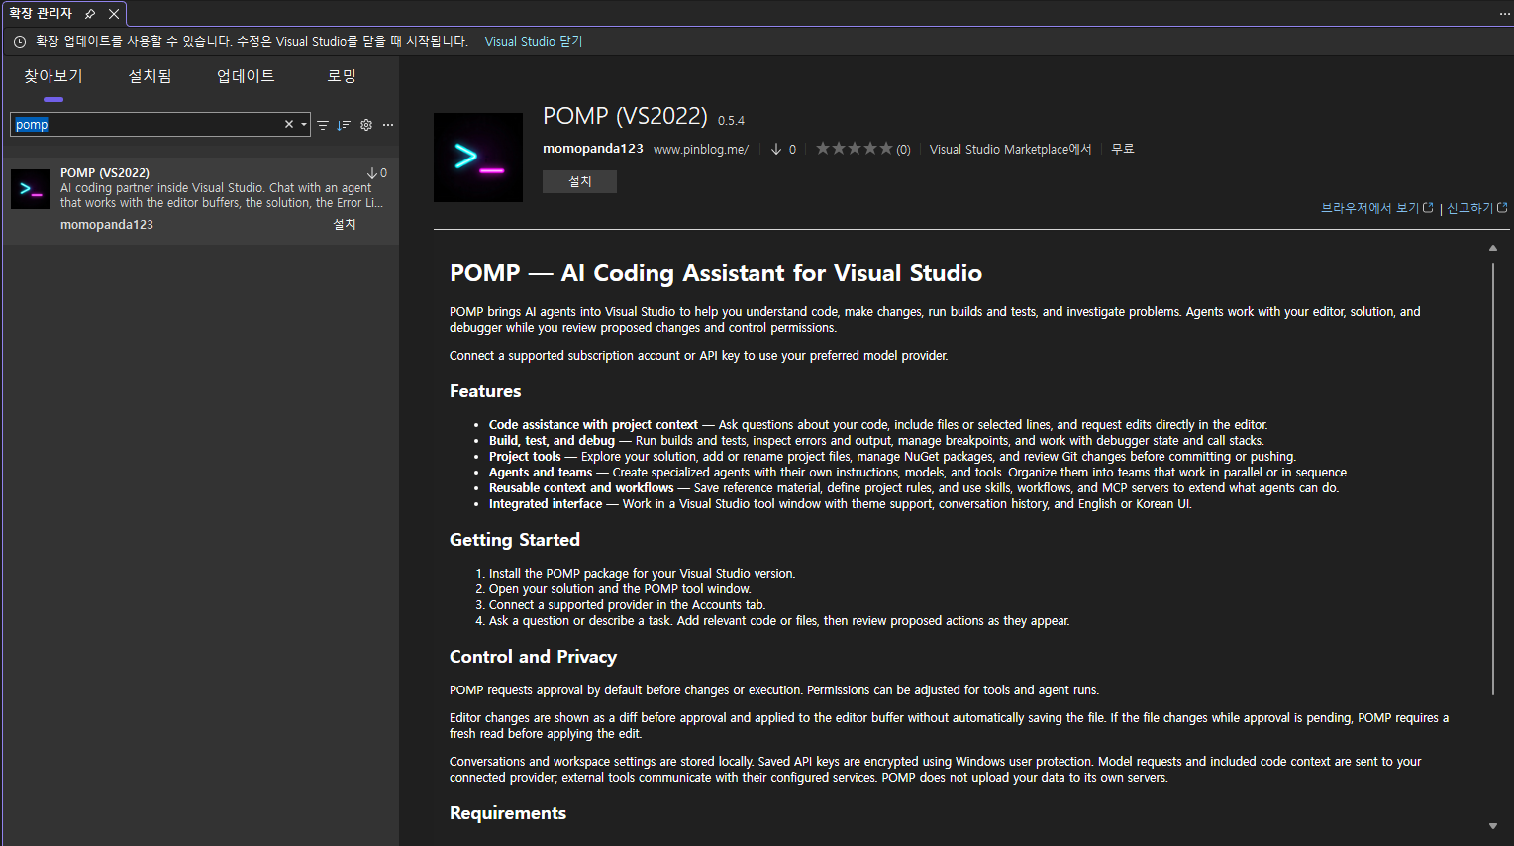Image resolution: width=1514 pixels, height=846 pixels.
Task: Click momopanda123 author in details header
Action: click(x=593, y=149)
